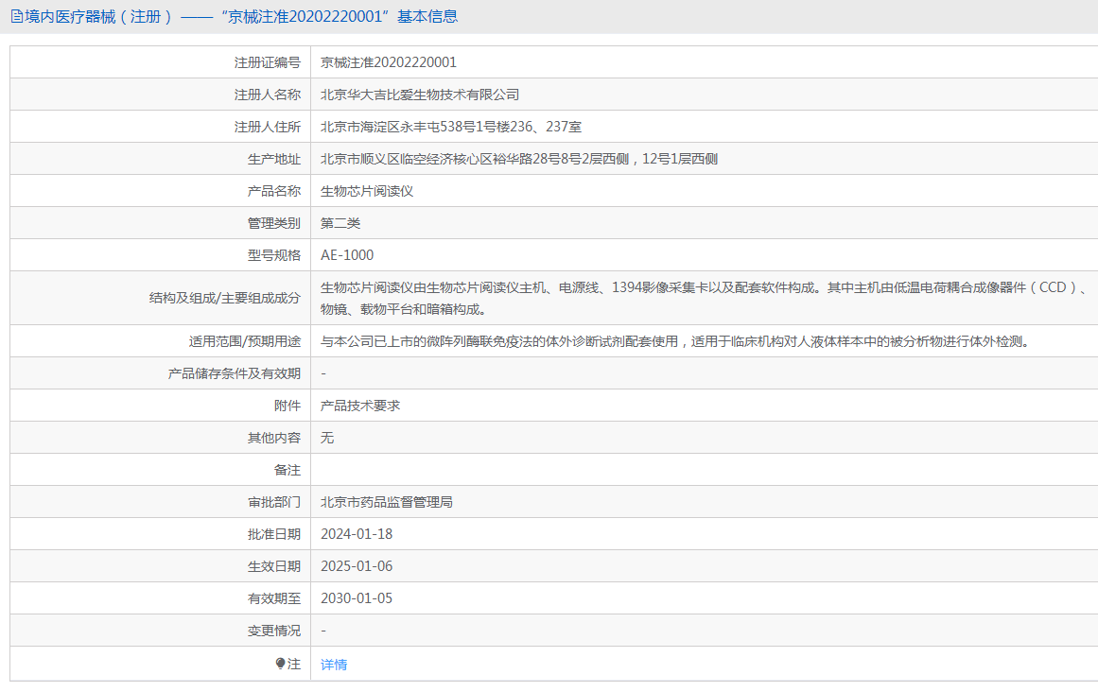Select the 第二类 management category value
This screenshot has height=692, width=1098.
click(340, 223)
